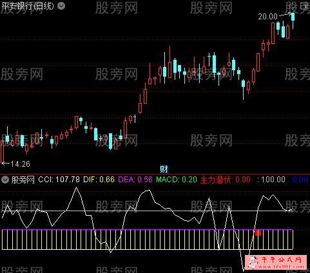Click the green MACD: 0.20 readout
The height and width of the screenshot is (273, 310).
tap(177, 180)
